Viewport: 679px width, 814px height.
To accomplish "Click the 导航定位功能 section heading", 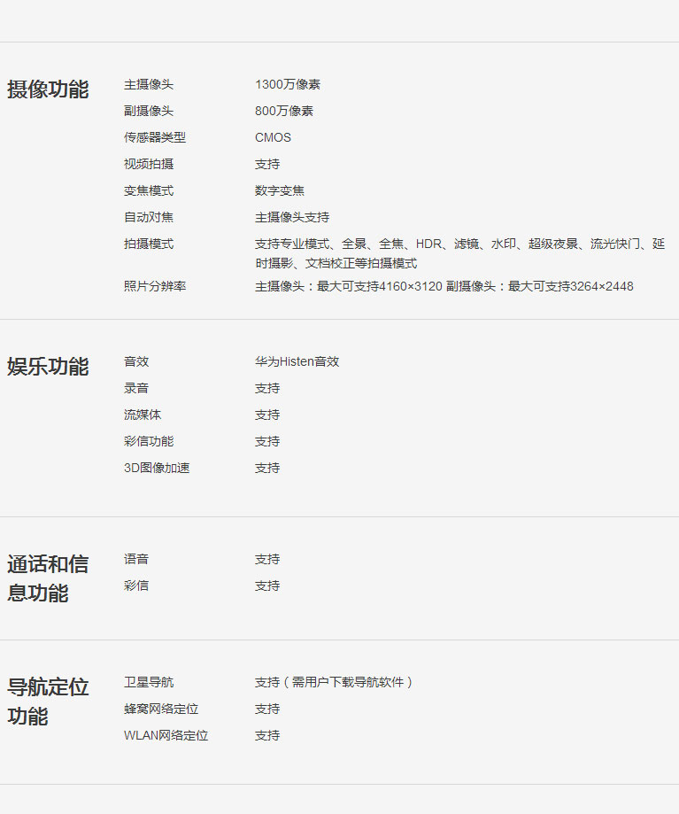I will point(48,702).
